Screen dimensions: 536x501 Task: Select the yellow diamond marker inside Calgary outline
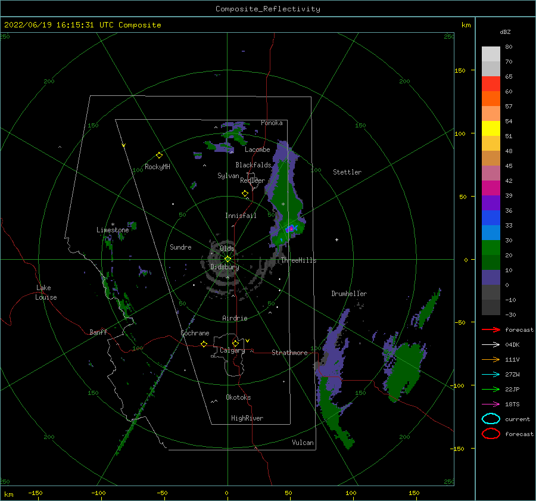coord(235,343)
